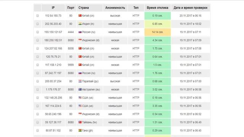
Task: Mark checkbox for 58.65.240.196
Action: point(37,114)
